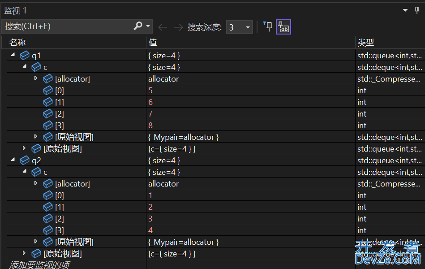
Task: Expand q1's deque-typed [原始视图] node
Action: click(35, 136)
